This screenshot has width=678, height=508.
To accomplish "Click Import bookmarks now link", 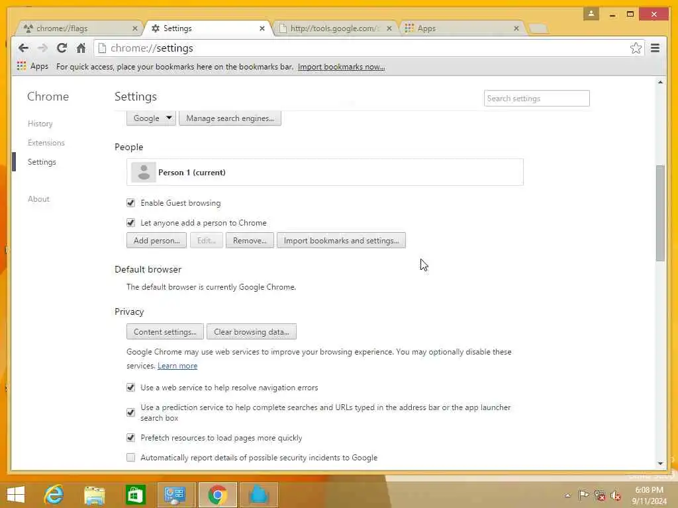I will point(341,67).
